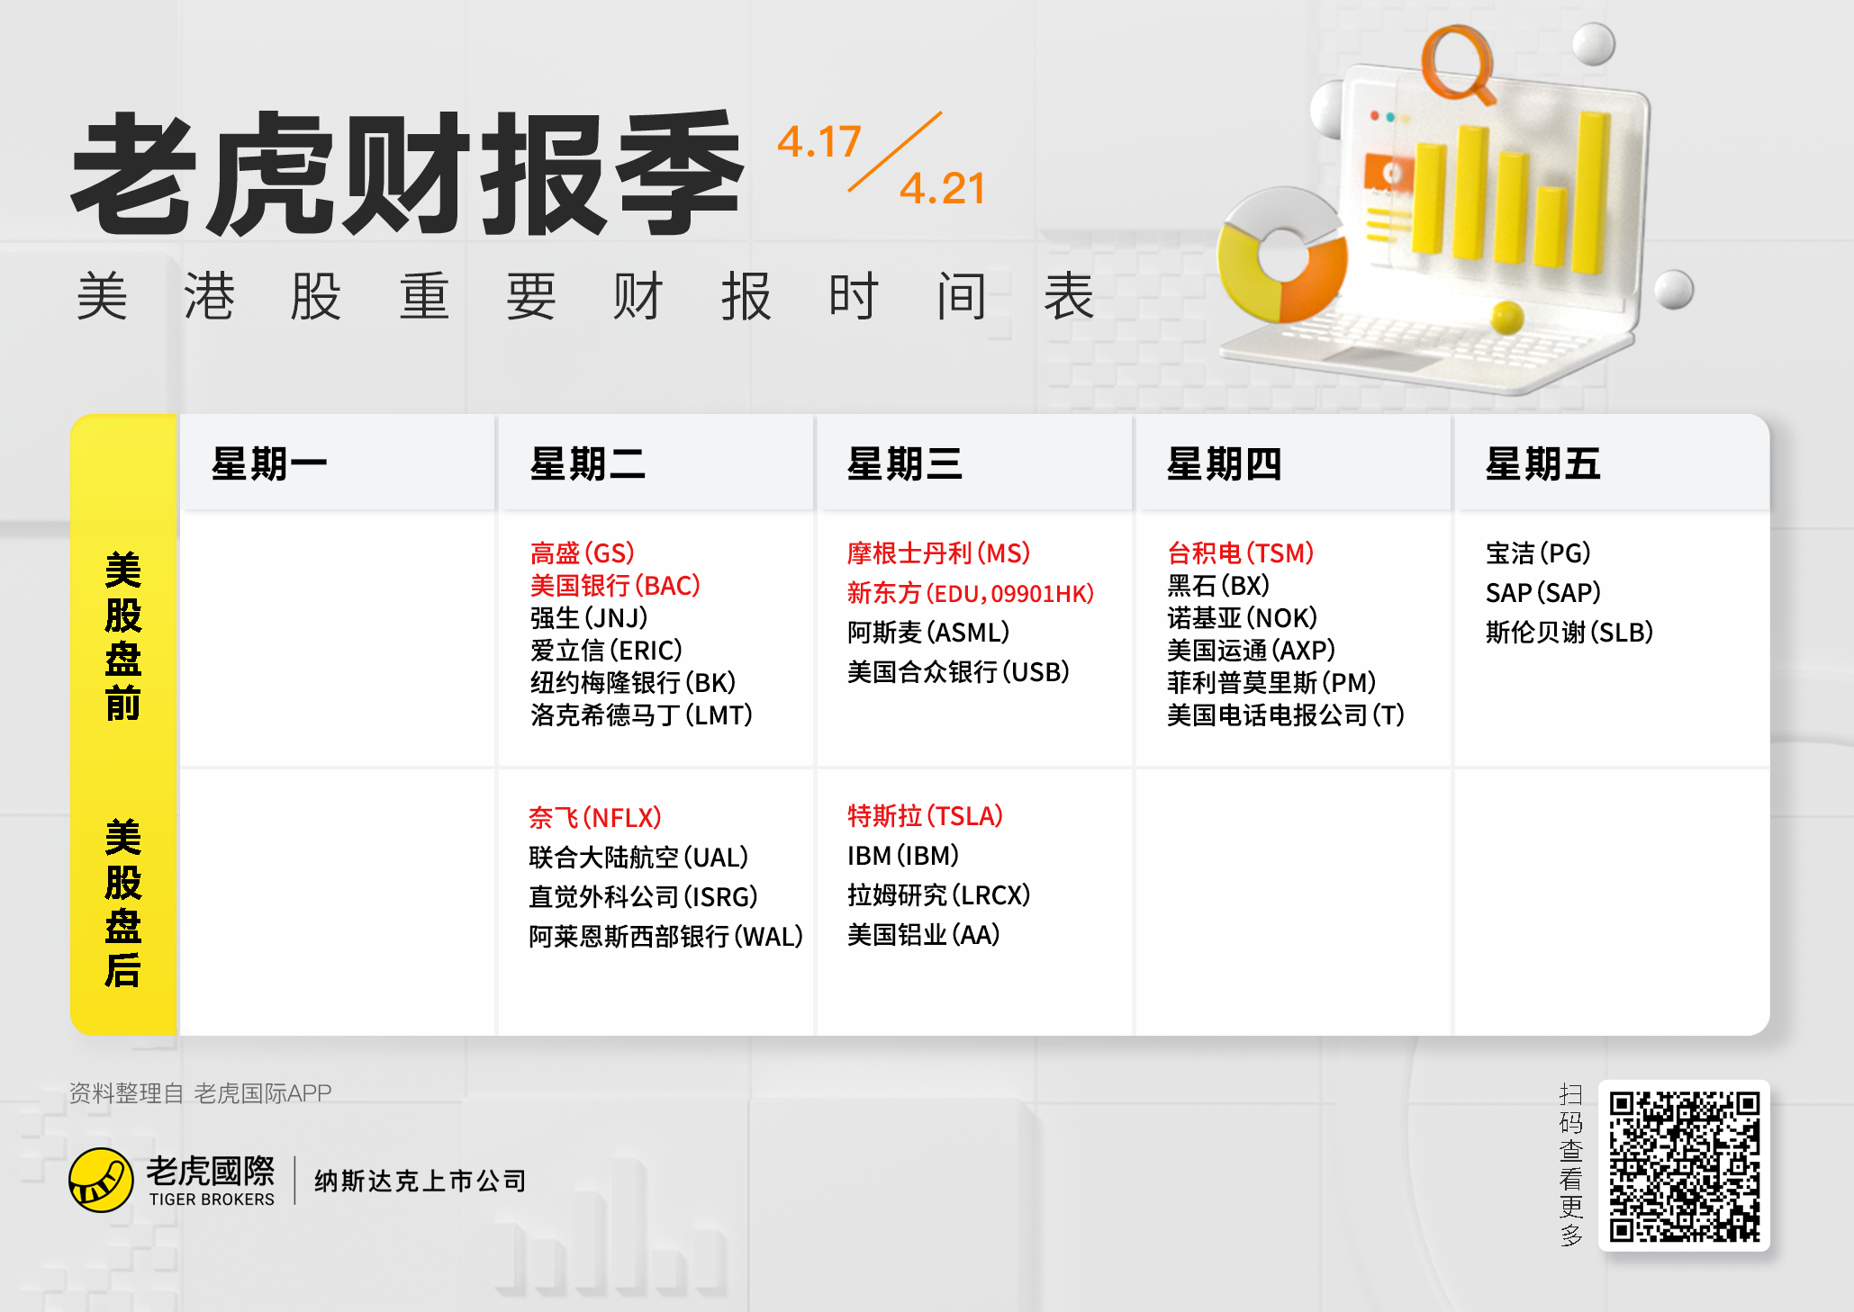
Task: Click 联合大陆航空 (UAL) entry
Action: pyautogui.click(x=639, y=857)
